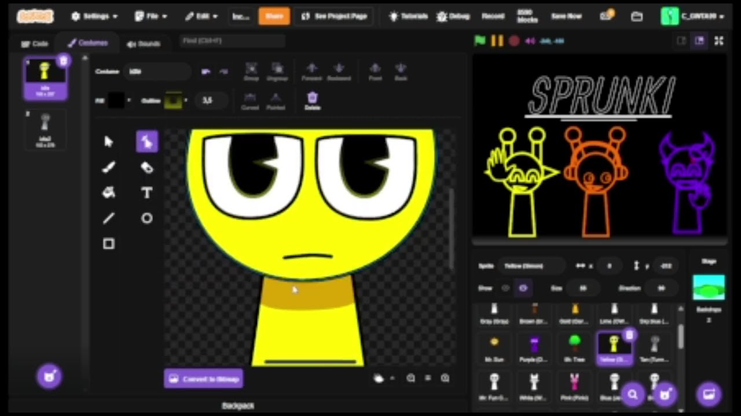This screenshot has width=741, height=416.
Task: Click the Convert to Bitmap button
Action: tap(203, 379)
